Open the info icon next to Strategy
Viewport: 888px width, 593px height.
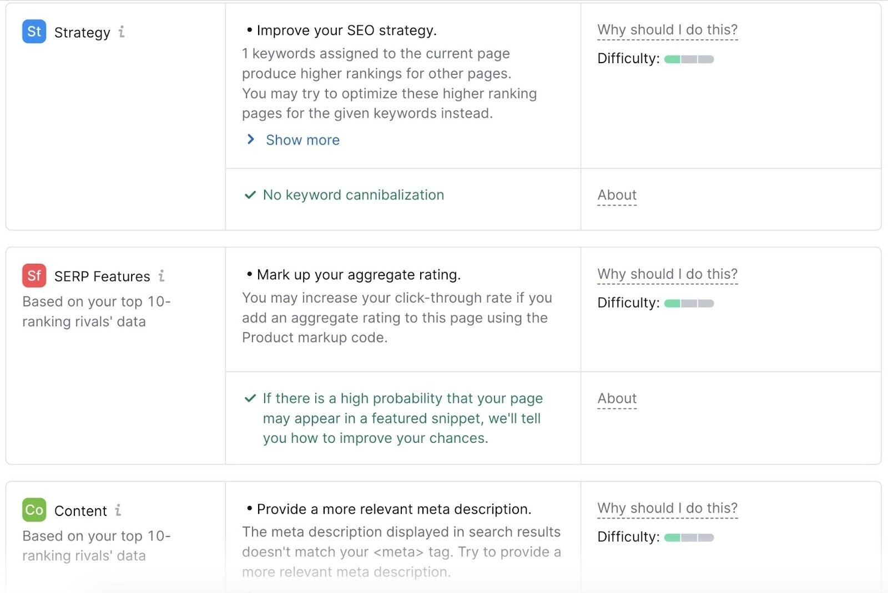122,33
